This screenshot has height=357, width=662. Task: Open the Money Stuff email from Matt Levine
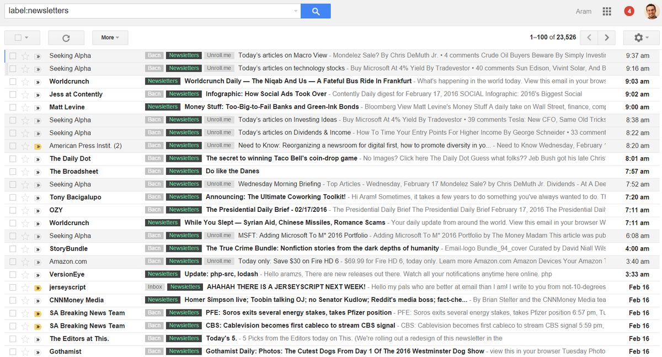click(271, 107)
